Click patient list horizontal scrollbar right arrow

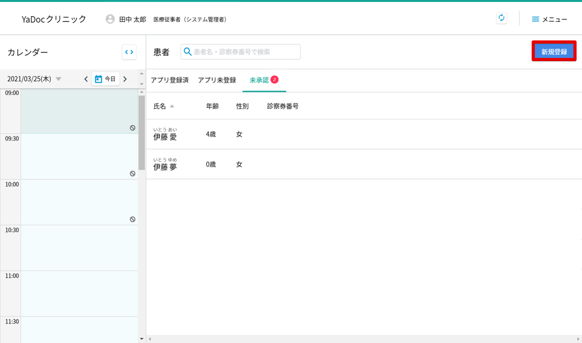click(578, 339)
